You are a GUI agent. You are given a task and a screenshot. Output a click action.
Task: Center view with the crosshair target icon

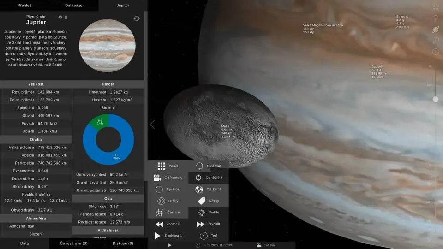point(137,18)
